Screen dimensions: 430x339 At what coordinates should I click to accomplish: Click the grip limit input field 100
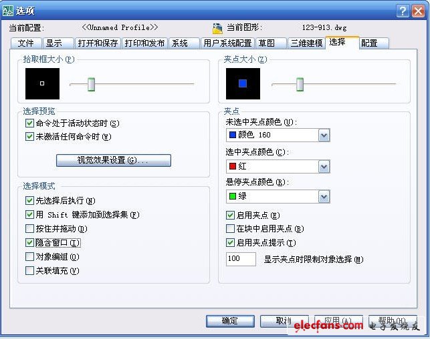click(241, 259)
